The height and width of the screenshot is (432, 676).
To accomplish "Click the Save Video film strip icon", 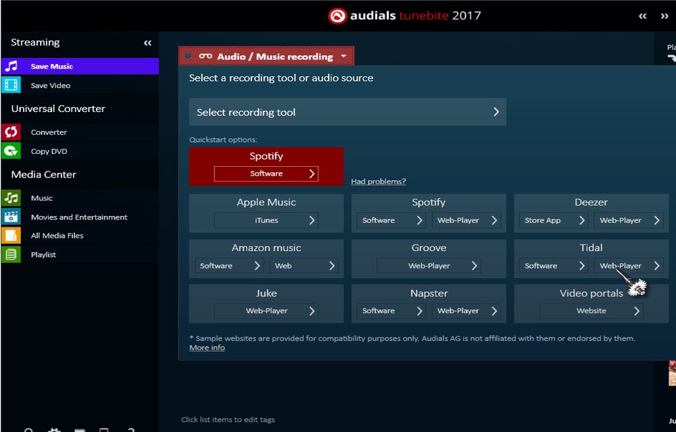I will (11, 85).
